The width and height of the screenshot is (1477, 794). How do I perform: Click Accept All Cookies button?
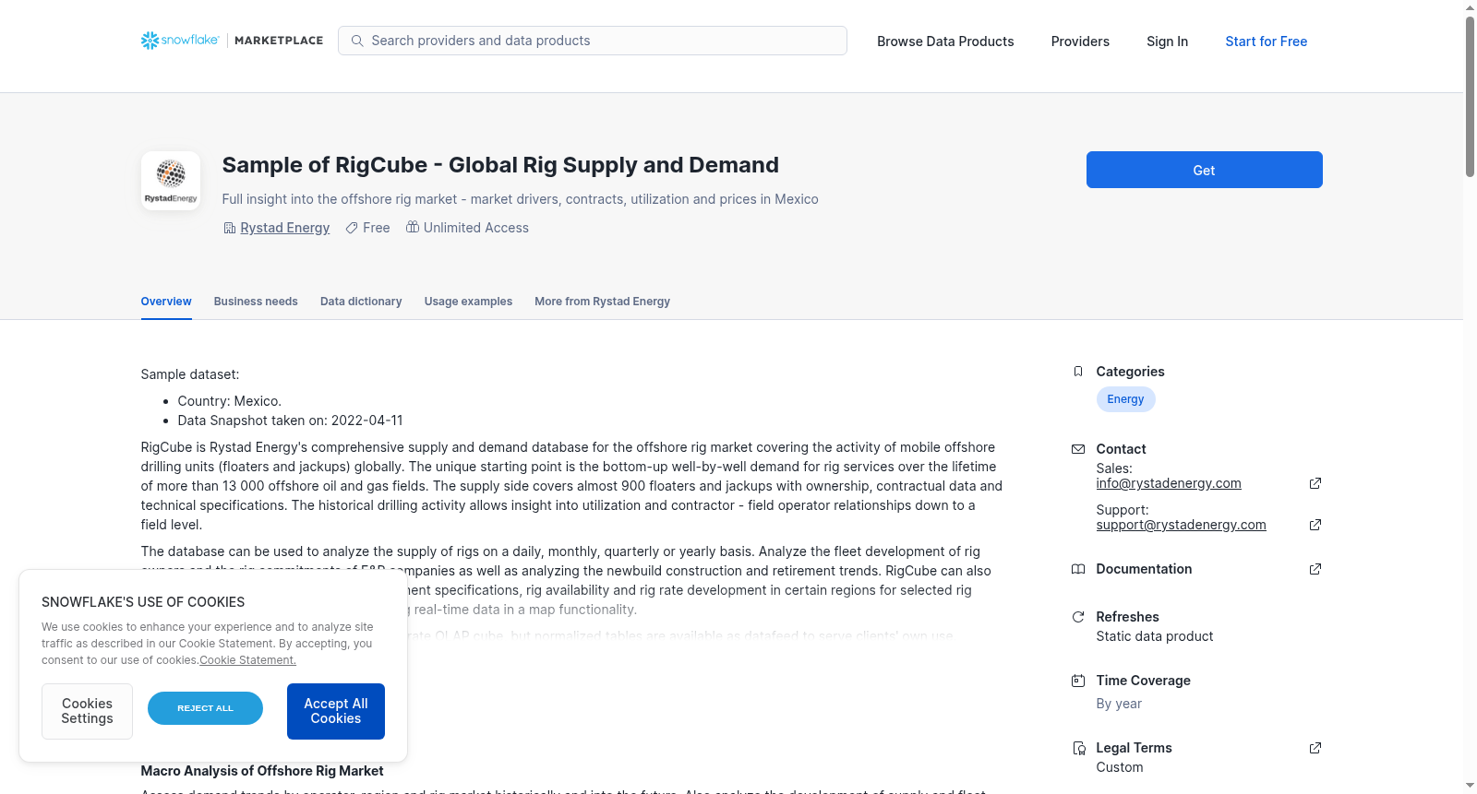pos(336,711)
